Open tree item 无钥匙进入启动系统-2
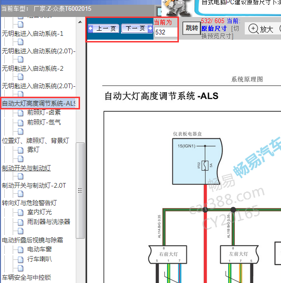Viewport: 281px width, 283px height. coord(32,68)
